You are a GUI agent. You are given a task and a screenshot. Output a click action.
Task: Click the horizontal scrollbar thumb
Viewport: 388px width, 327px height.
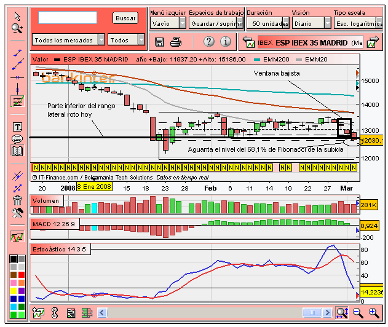tap(312, 313)
